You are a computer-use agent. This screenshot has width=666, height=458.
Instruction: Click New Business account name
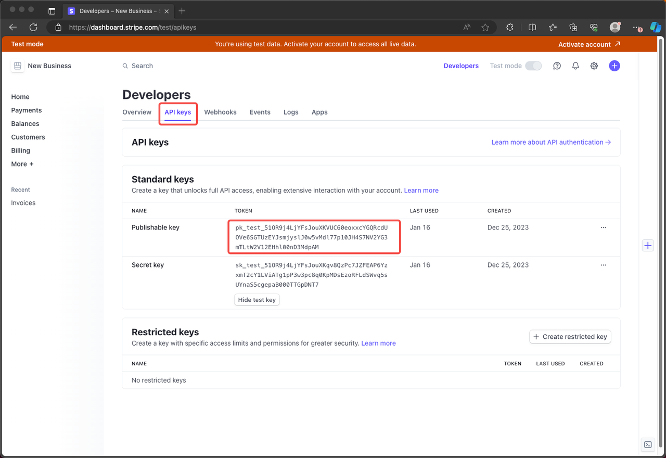49,66
